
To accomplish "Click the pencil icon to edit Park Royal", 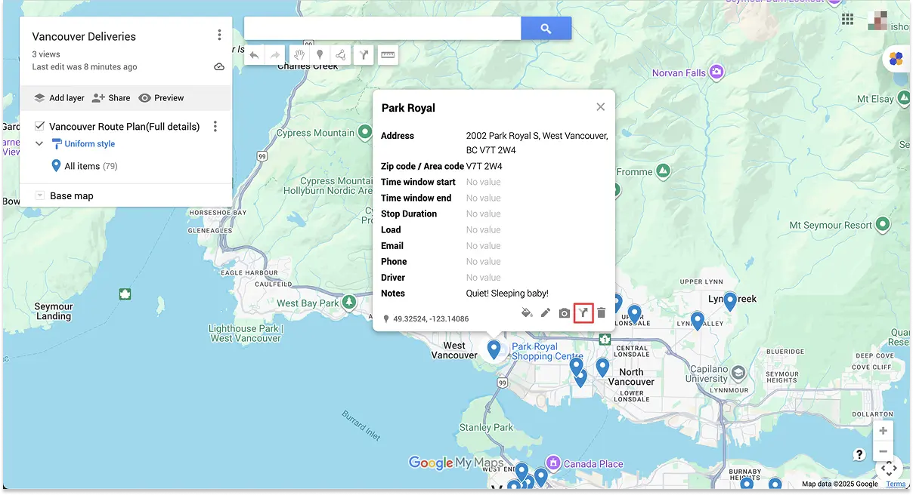I will tap(546, 312).
